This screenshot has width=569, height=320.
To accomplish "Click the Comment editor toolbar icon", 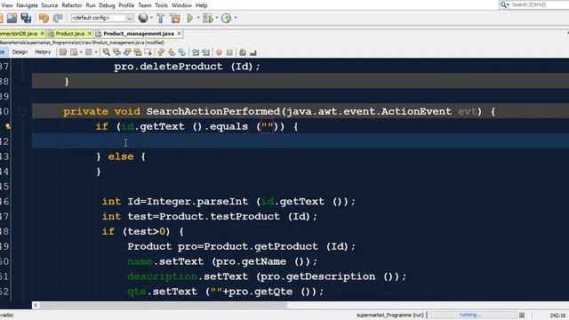I will (x=243, y=52).
